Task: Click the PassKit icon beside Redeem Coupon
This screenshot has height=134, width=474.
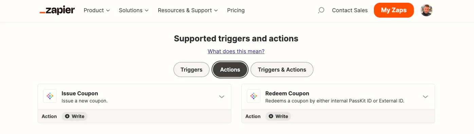Action: (254, 96)
